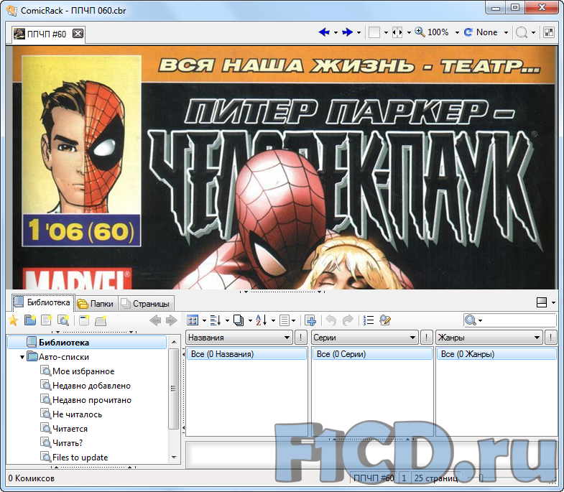
Task: Open list in new tab icon
Action: coord(101,320)
